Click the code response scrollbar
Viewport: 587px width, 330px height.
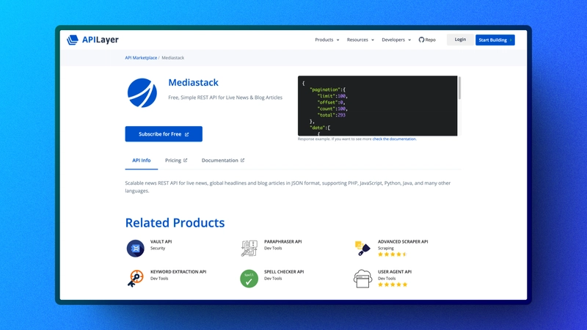tap(459, 88)
